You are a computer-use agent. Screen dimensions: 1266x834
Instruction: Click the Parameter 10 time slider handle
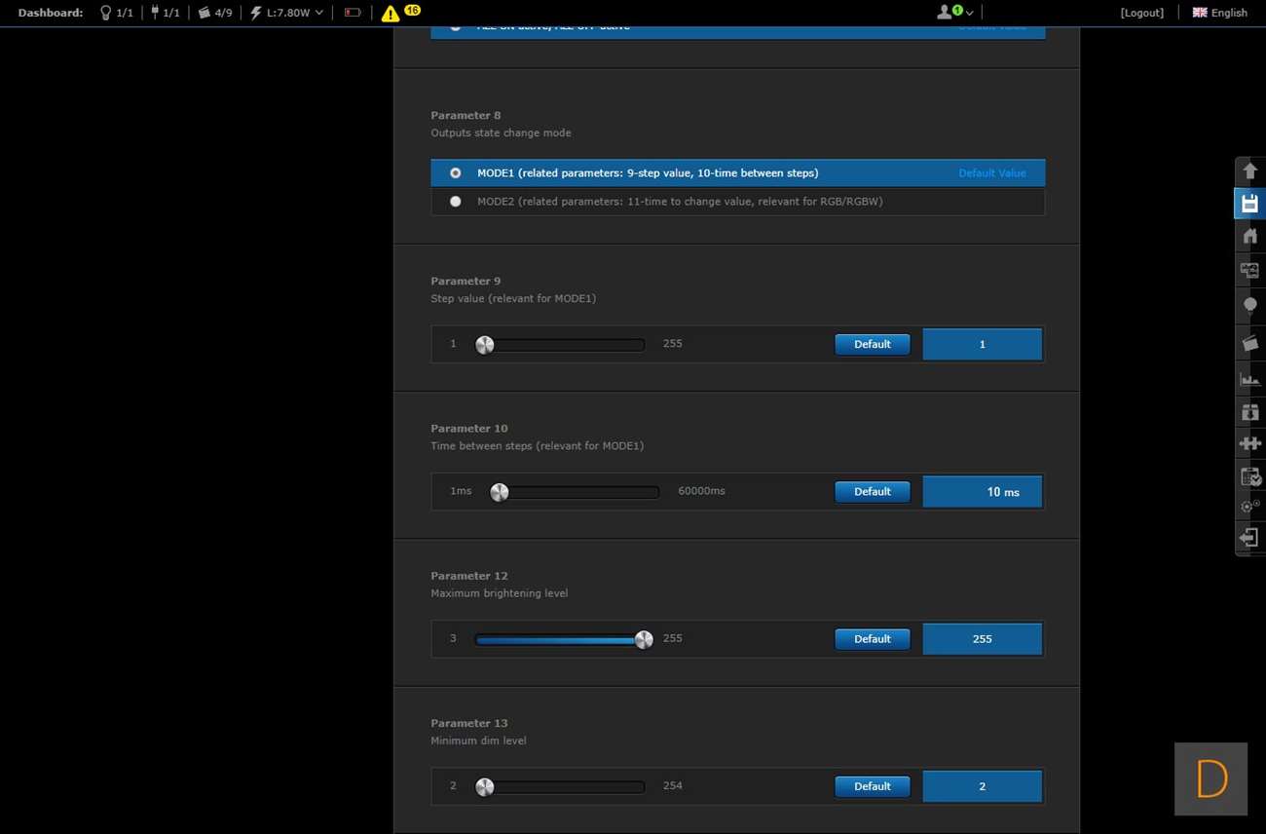(x=500, y=492)
